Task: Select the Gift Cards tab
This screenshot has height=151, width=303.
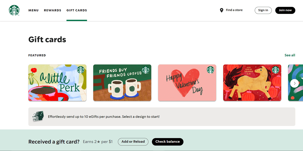Action: coord(77,10)
